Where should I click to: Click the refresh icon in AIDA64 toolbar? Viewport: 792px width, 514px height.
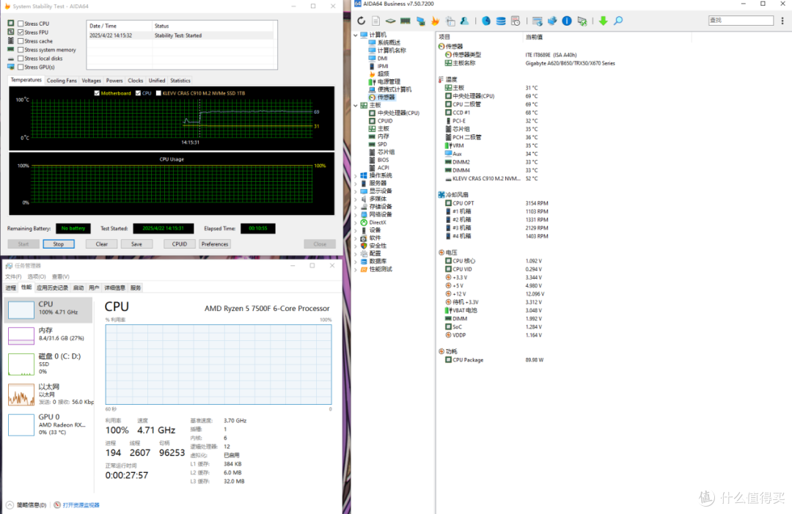tap(361, 21)
